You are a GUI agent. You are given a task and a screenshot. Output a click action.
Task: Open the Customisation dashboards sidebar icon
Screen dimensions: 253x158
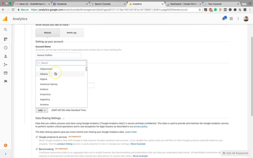6,39
